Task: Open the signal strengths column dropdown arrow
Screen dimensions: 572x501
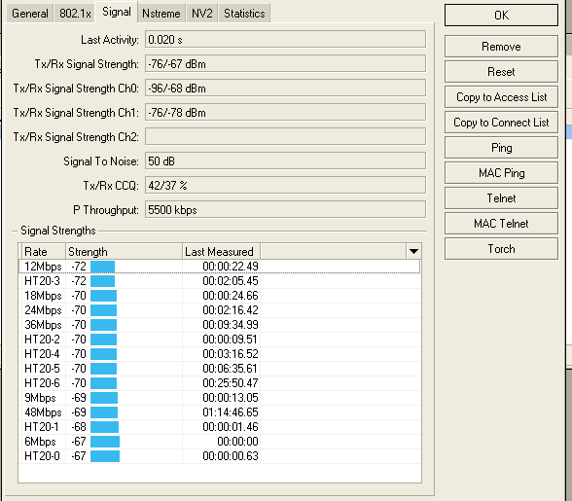Action: pos(413,251)
